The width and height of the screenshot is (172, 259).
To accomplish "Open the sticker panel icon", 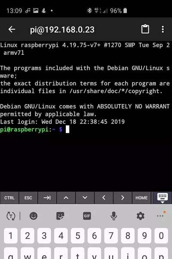I will tap(60, 216).
